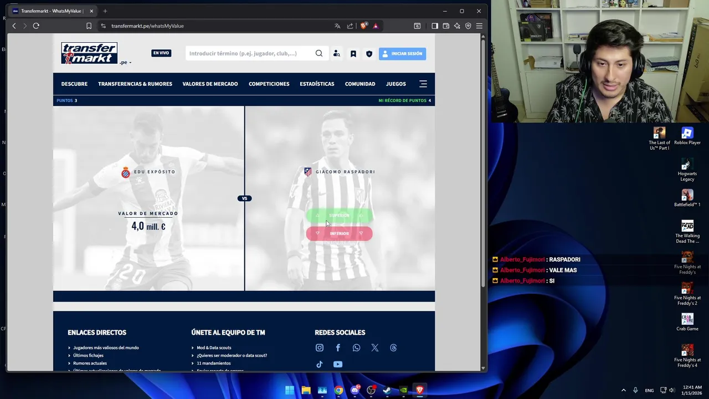The height and width of the screenshot is (399, 709).
Task: Open ¿Quieres ser moderador o data scout? link
Action: 232,355
